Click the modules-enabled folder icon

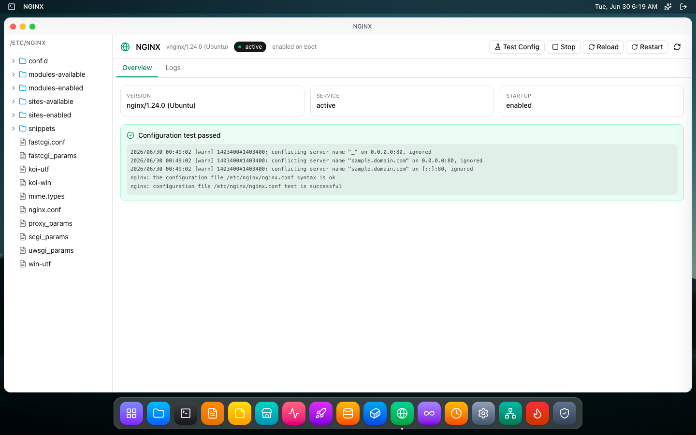coord(23,88)
